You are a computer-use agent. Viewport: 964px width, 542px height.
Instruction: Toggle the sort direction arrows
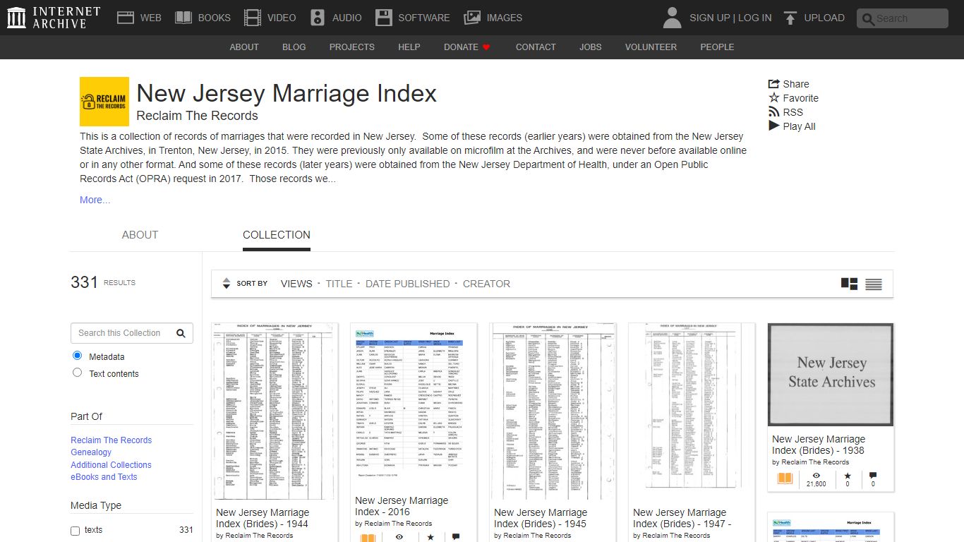click(x=227, y=284)
